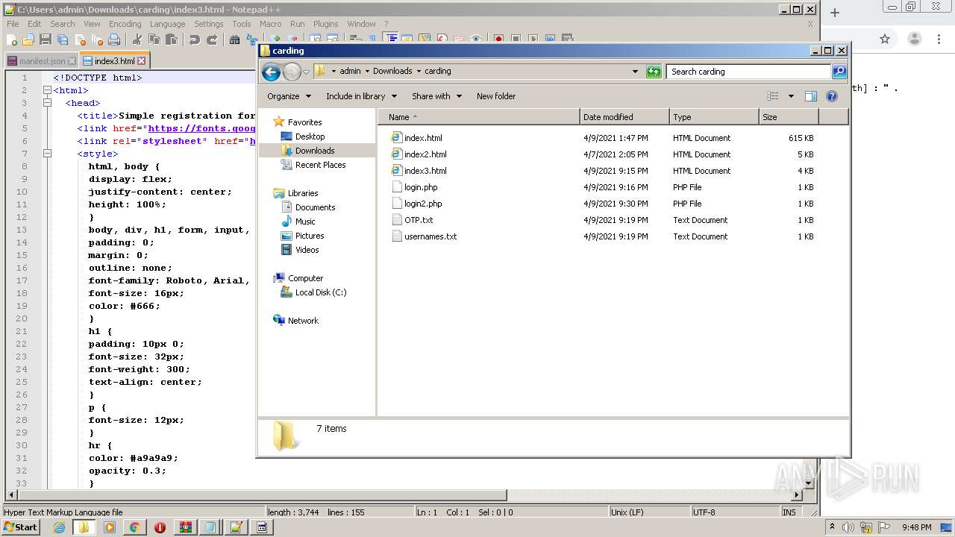
Task: Open the address bar history dropdown
Action: coord(635,72)
